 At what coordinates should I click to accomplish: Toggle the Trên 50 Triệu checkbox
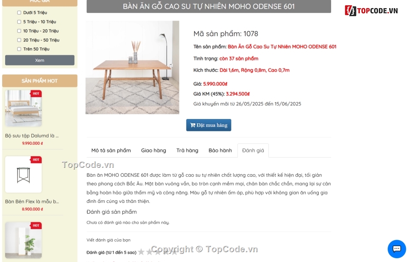click(19, 49)
